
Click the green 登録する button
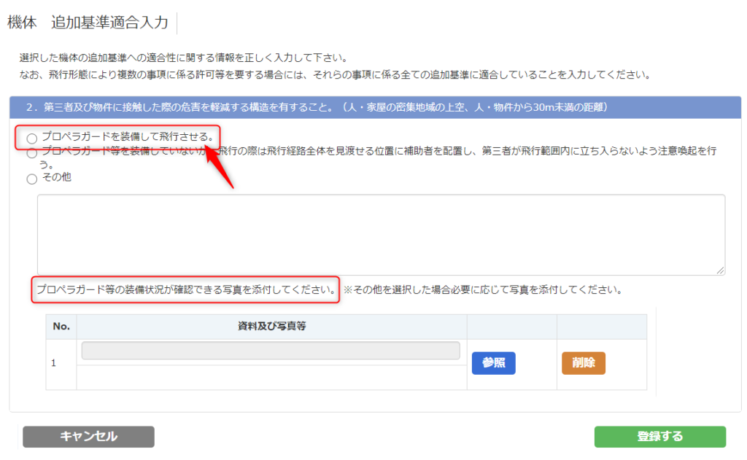[659, 437]
